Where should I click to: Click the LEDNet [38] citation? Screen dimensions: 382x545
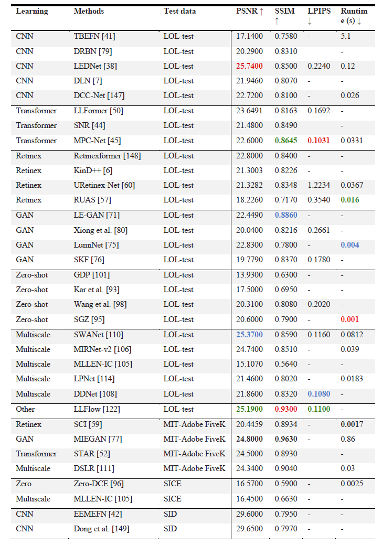click(x=95, y=66)
